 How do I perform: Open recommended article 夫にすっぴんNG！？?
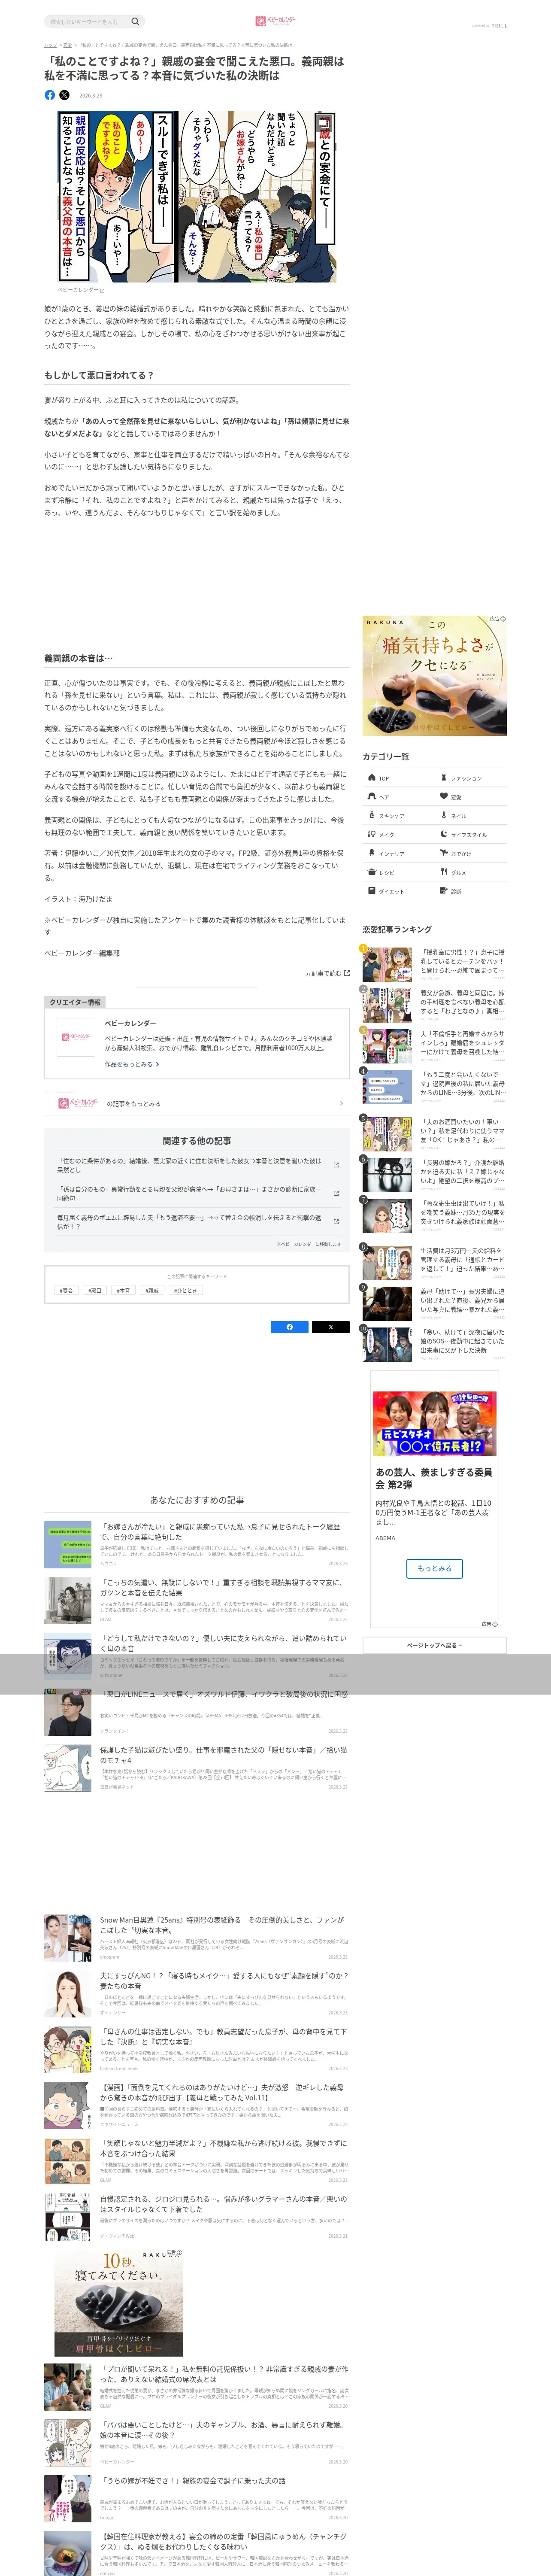pos(196,1993)
